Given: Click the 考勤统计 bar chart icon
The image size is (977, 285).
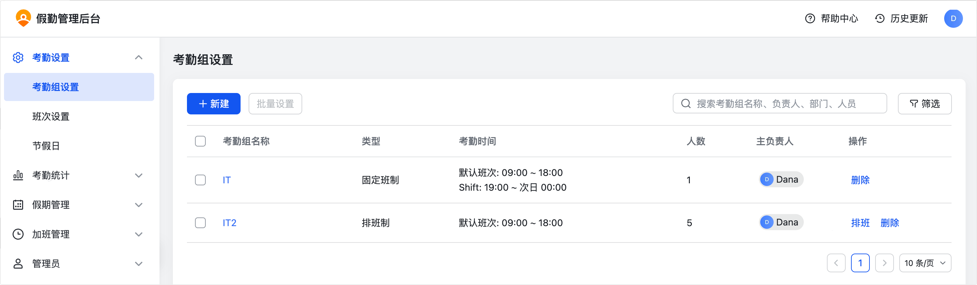Looking at the screenshot, I should pos(18,175).
